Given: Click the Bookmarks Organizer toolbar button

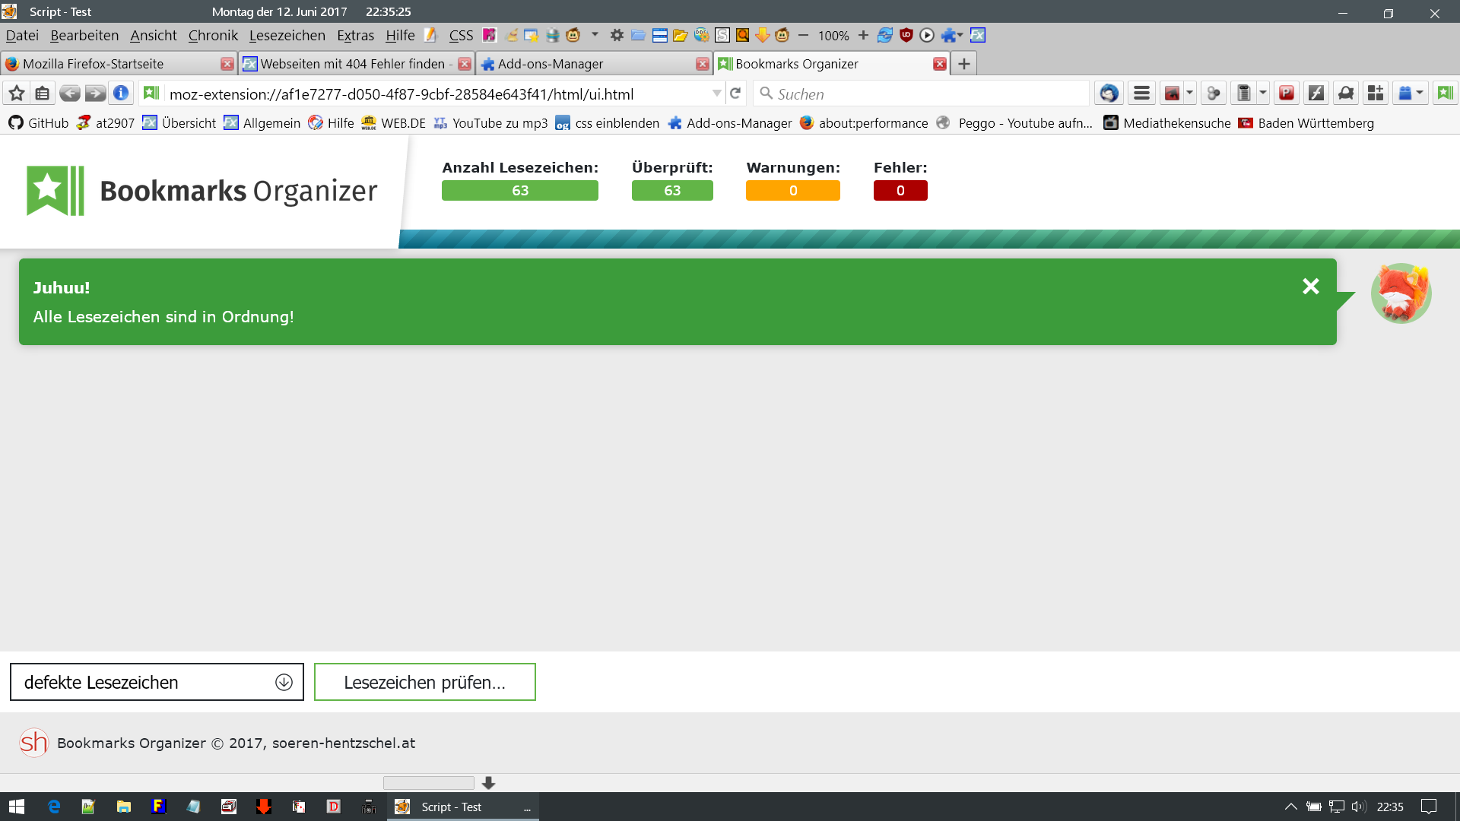Looking at the screenshot, I should pyautogui.click(x=1445, y=94).
